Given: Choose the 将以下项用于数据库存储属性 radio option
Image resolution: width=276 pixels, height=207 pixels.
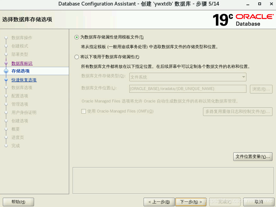Looking at the screenshot, I should click(x=76, y=57).
